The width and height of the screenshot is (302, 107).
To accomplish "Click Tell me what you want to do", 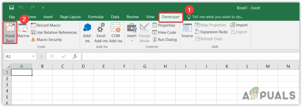I will point(215,17).
